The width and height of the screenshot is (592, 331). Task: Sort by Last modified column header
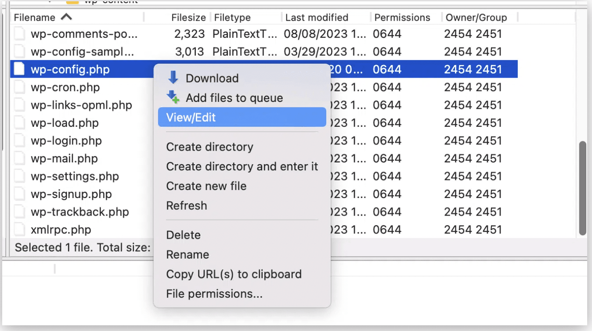coord(317,18)
